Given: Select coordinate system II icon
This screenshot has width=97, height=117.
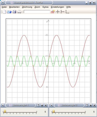Looking at the screenshot, I should click(x=62, y=12).
